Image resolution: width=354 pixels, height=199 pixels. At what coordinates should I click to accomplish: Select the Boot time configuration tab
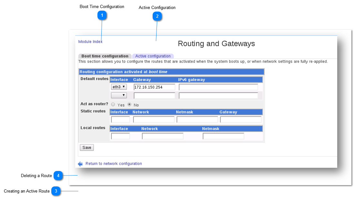(104, 56)
